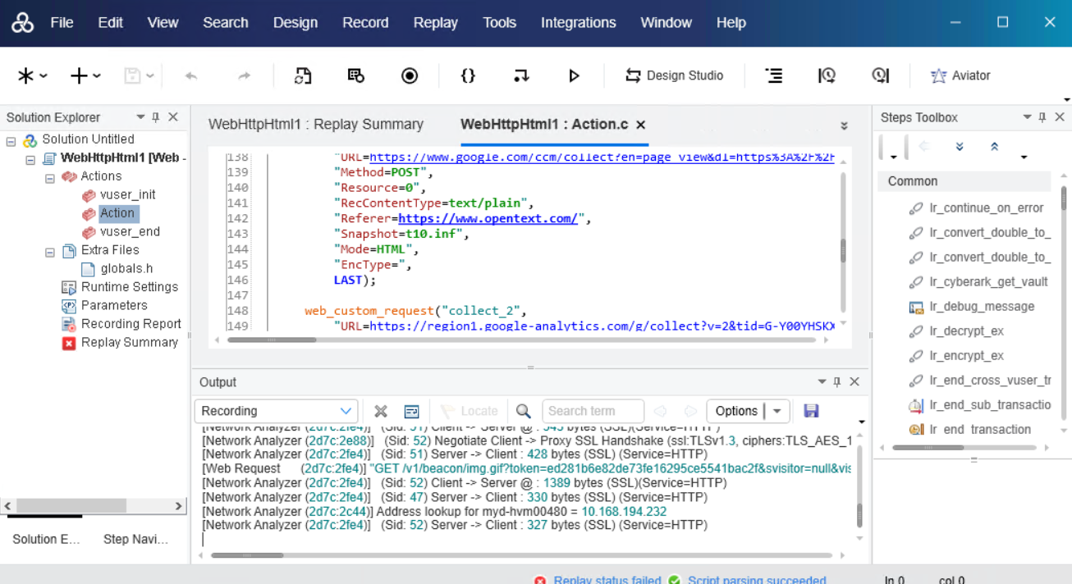The image size is (1072, 584).
Task: Click the Replay status failed link
Action: 607,580
